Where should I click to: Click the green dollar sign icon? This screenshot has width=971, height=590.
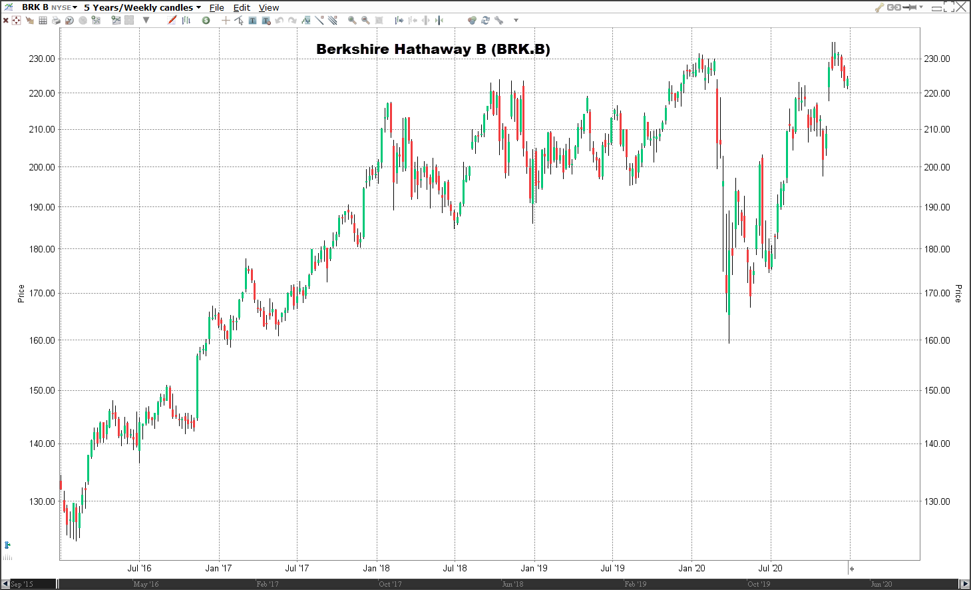206,21
